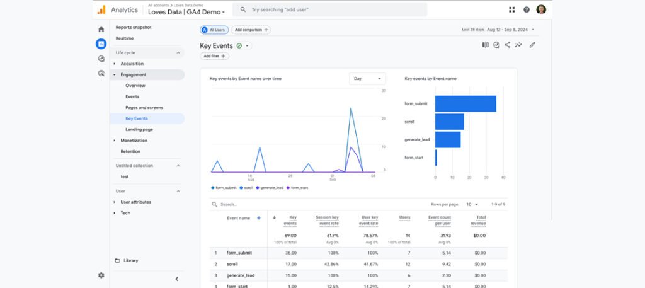Screen dimensions: 645x288
Task: Expand the Acquisition section
Action: tap(132, 64)
